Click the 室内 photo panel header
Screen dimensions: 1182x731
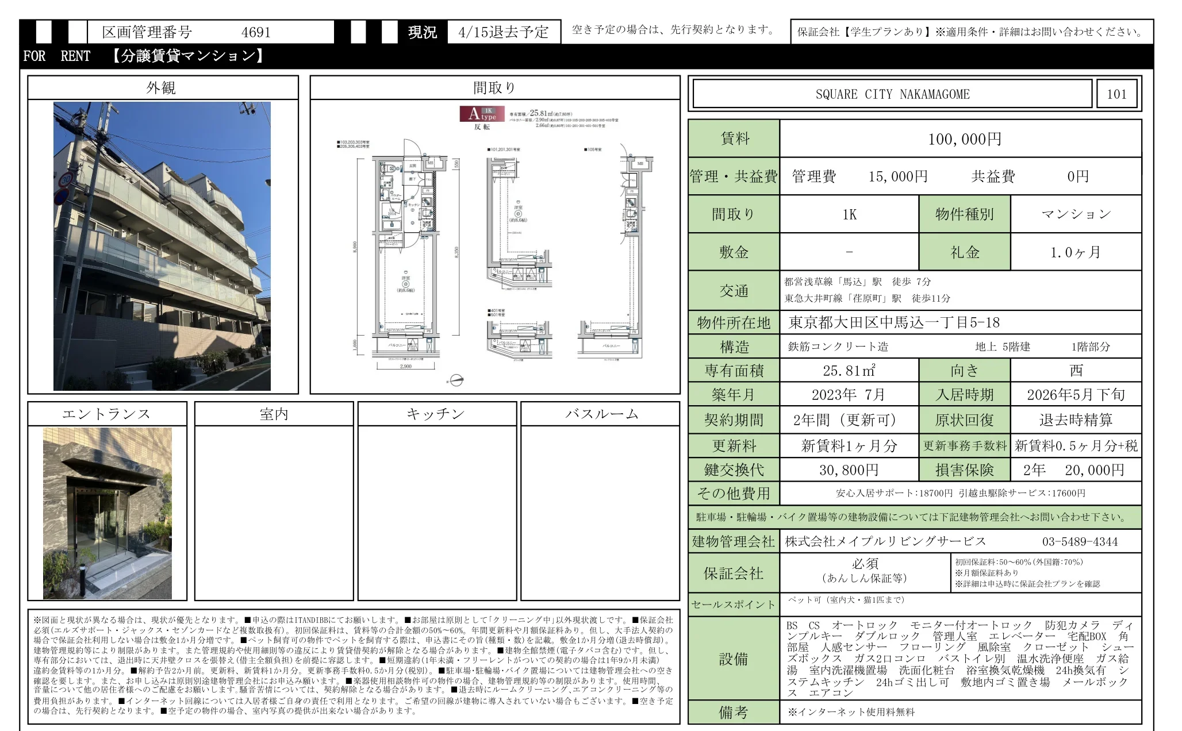coord(273,413)
